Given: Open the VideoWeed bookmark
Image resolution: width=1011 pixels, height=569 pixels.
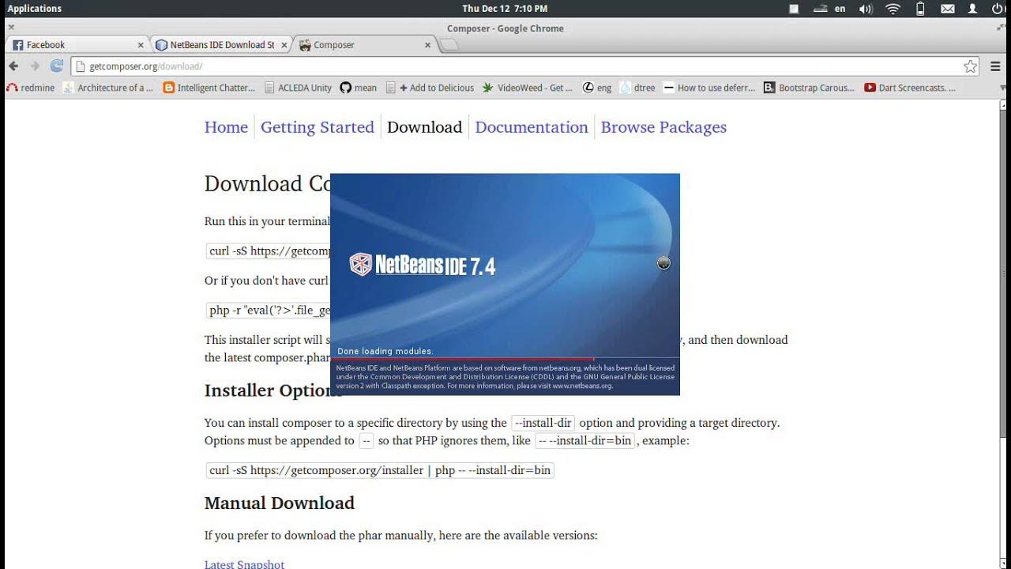Looking at the screenshot, I should (528, 88).
